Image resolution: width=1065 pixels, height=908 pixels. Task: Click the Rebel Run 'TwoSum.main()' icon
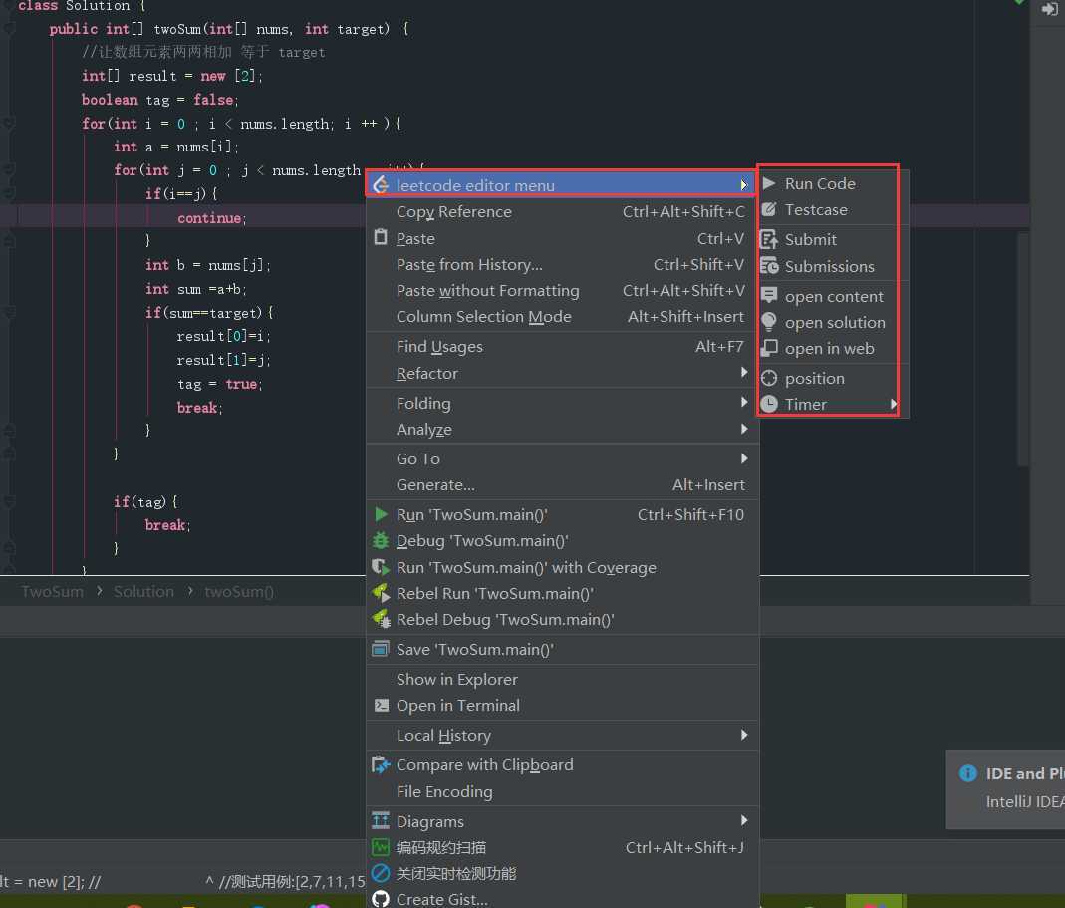tap(381, 593)
